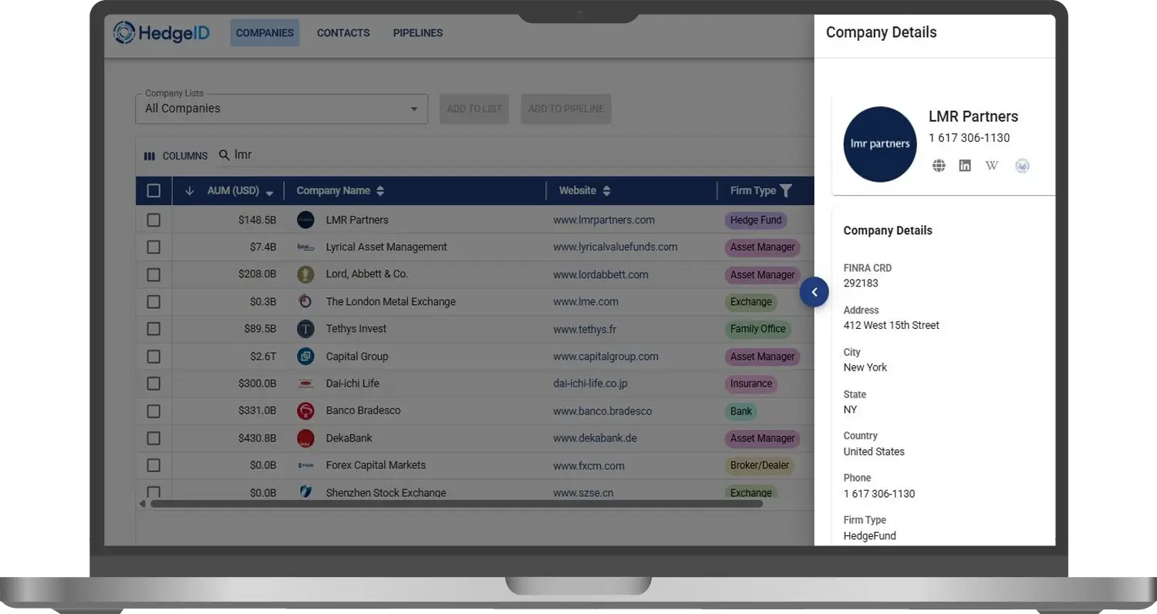Click the down-arrow sort icon beside AUM
This screenshot has height=614, width=1157.
click(190, 190)
